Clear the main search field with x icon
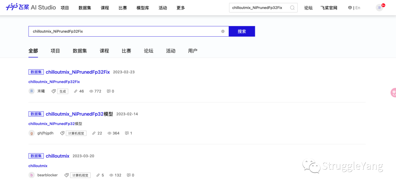The width and height of the screenshot is (396, 185). pyautogui.click(x=223, y=31)
